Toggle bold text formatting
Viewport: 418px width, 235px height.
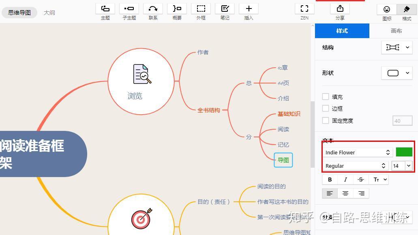pyautogui.click(x=330, y=179)
